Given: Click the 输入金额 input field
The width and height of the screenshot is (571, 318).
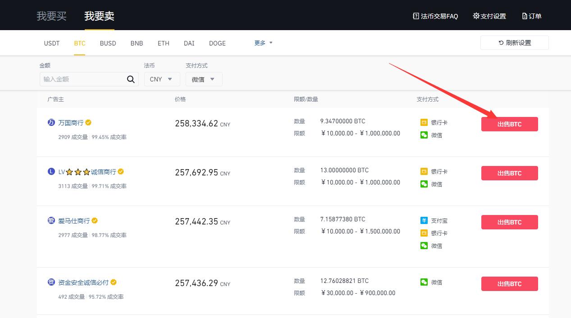Looking at the screenshot, I should (x=83, y=79).
